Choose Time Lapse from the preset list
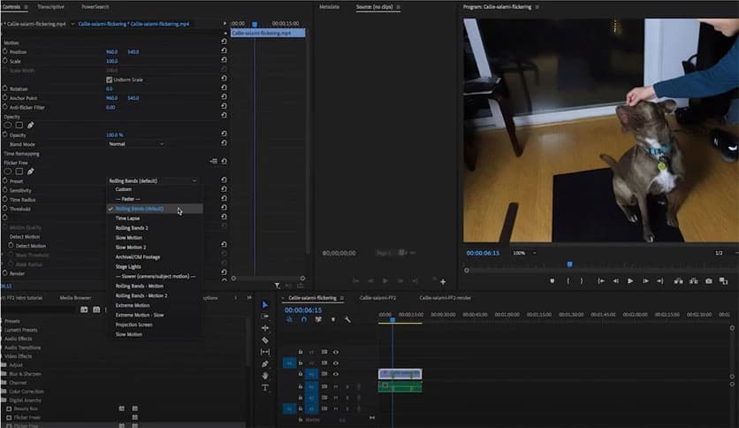The image size is (739, 428). coord(128,218)
